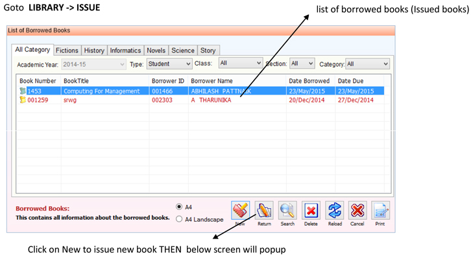Click the Return book icon
The height and width of the screenshot is (258, 471).
click(264, 210)
